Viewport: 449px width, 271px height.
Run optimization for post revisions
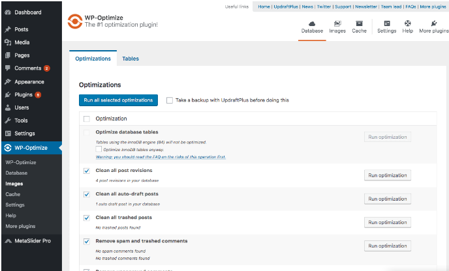(388, 175)
